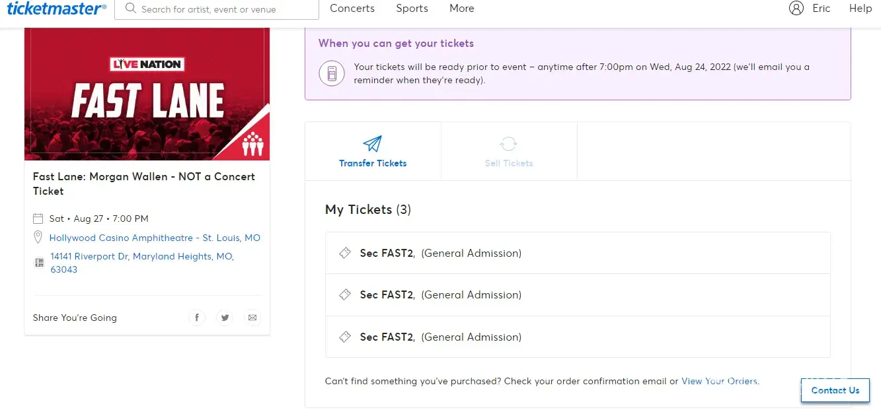Open the Concerts menu
Image resolution: width=881 pixels, height=410 pixels.
click(x=352, y=9)
